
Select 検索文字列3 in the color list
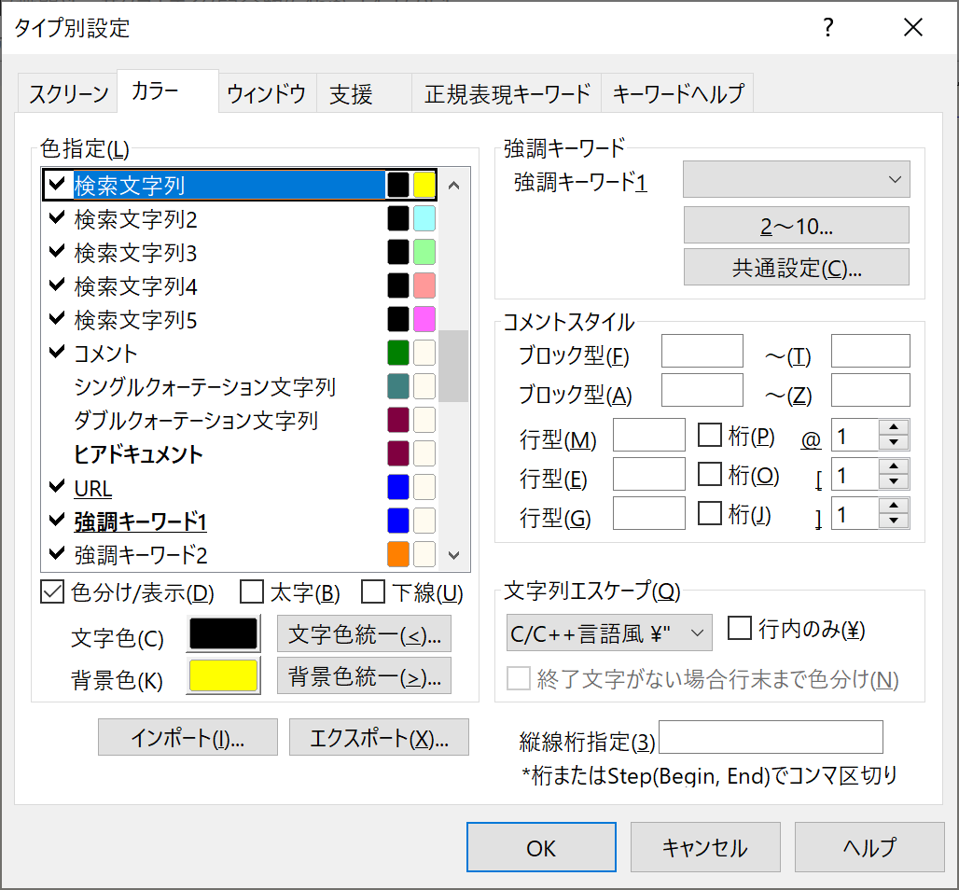point(239,253)
